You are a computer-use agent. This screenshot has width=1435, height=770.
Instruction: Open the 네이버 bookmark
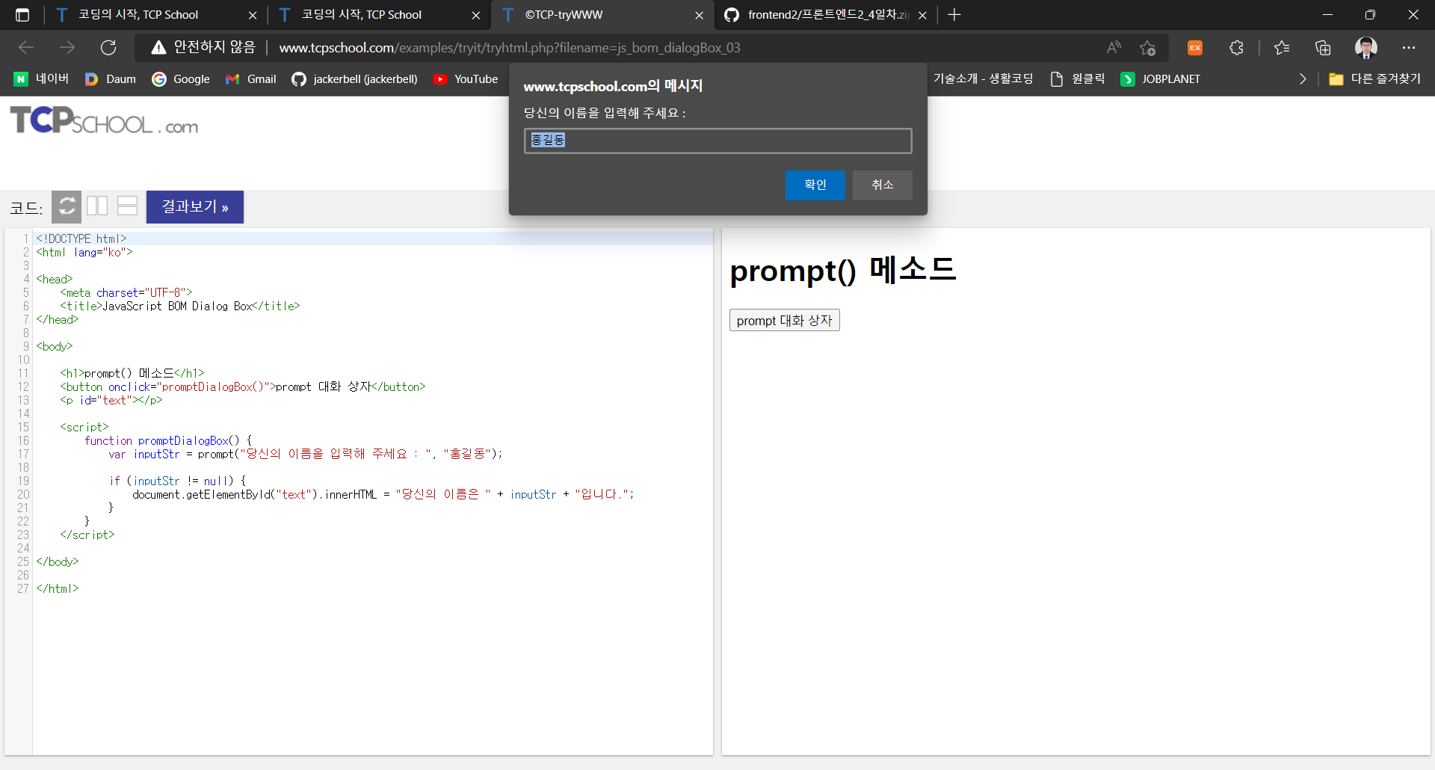pyautogui.click(x=41, y=79)
